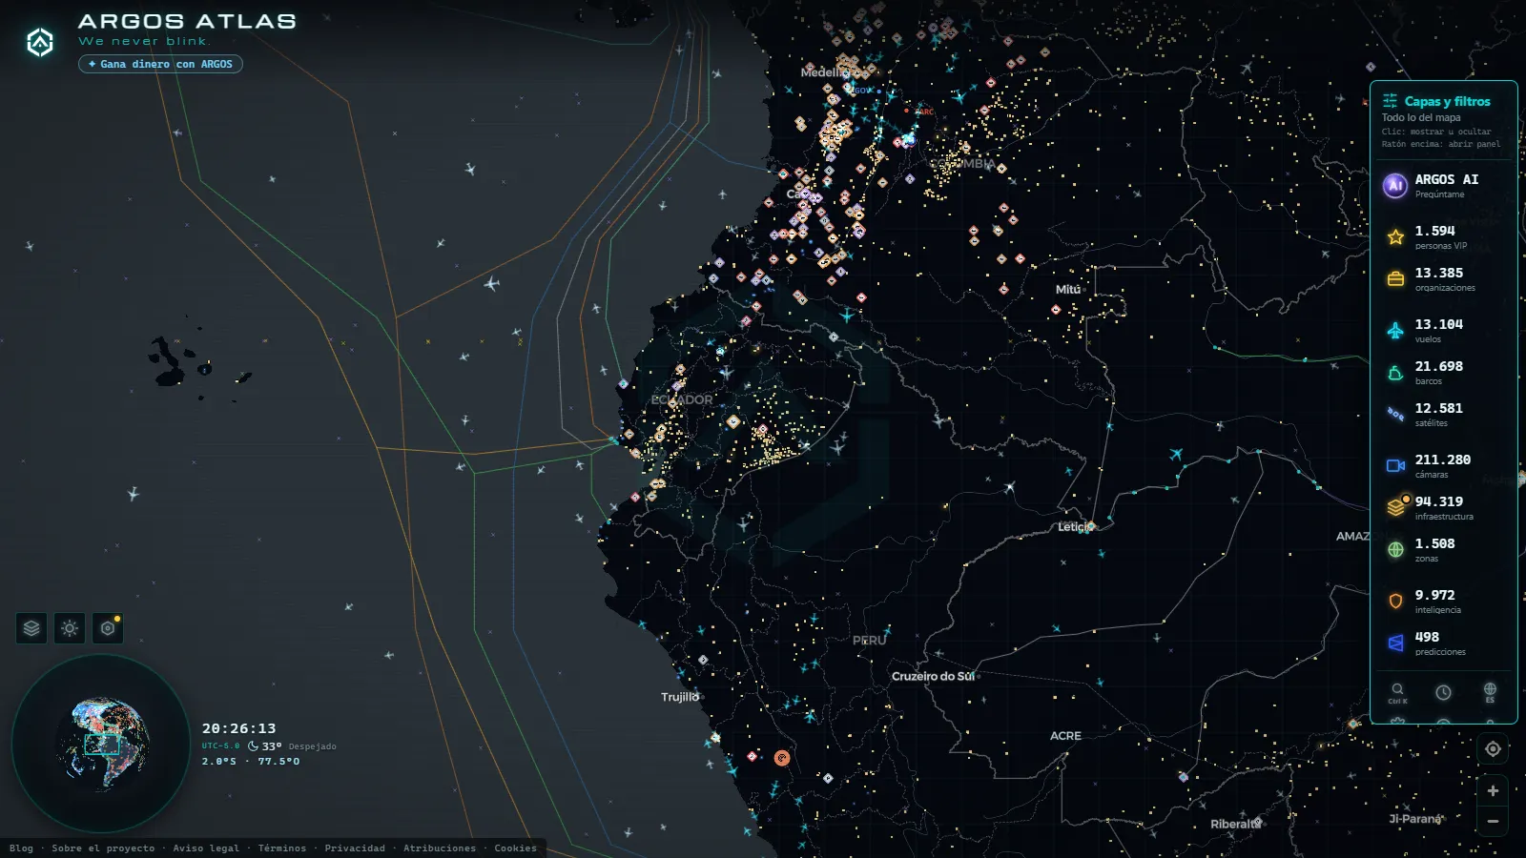1526x858 pixels.
Task: Click the Leticia city label
Action: pyautogui.click(x=1076, y=526)
